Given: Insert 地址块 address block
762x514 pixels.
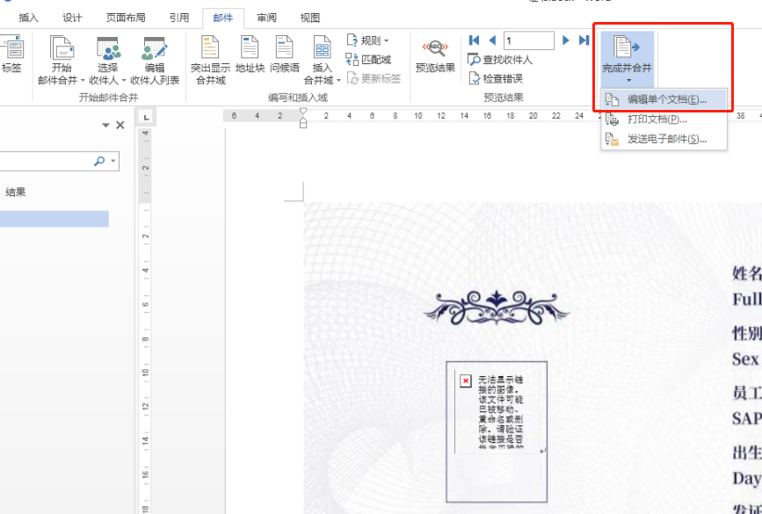Looking at the screenshot, I should 250,54.
